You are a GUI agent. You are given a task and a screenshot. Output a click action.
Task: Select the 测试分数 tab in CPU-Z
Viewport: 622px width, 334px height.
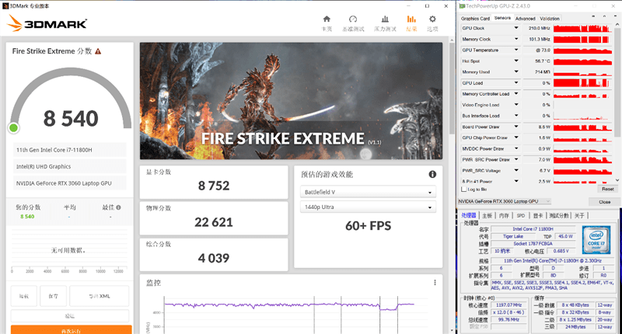click(558, 215)
